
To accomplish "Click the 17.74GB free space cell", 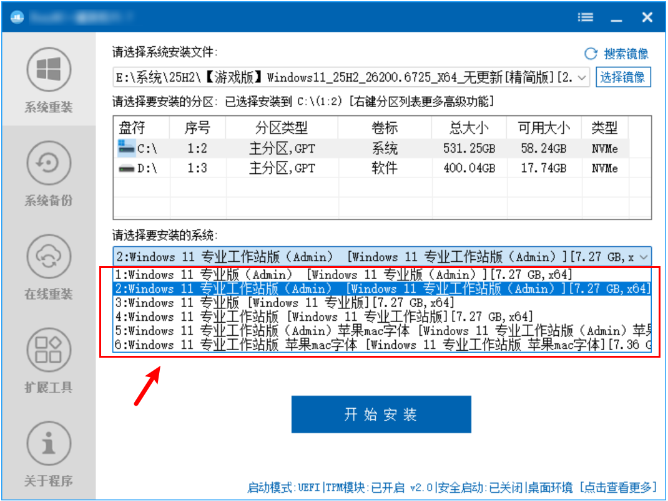I will (x=544, y=168).
